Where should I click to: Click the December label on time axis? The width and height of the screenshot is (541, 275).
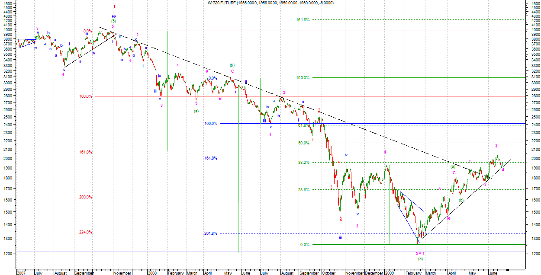374,273
